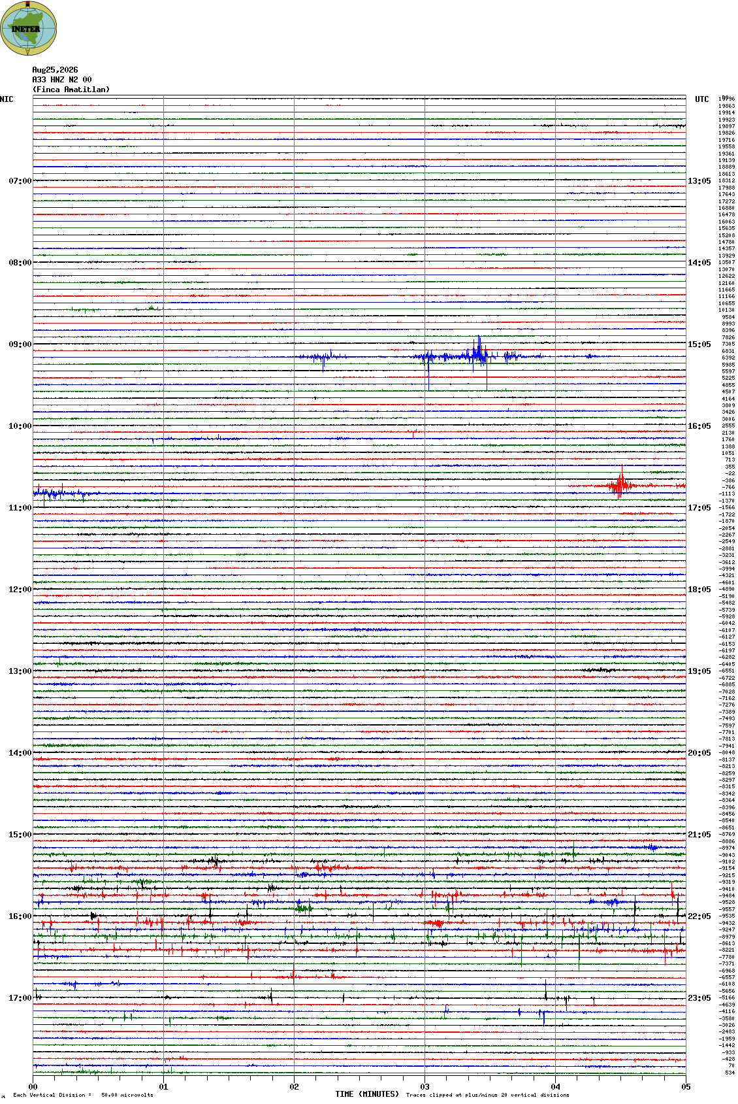The height and width of the screenshot is (1104, 738).
Task: Click the 23:05 UTC time label
Action: coord(699,998)
